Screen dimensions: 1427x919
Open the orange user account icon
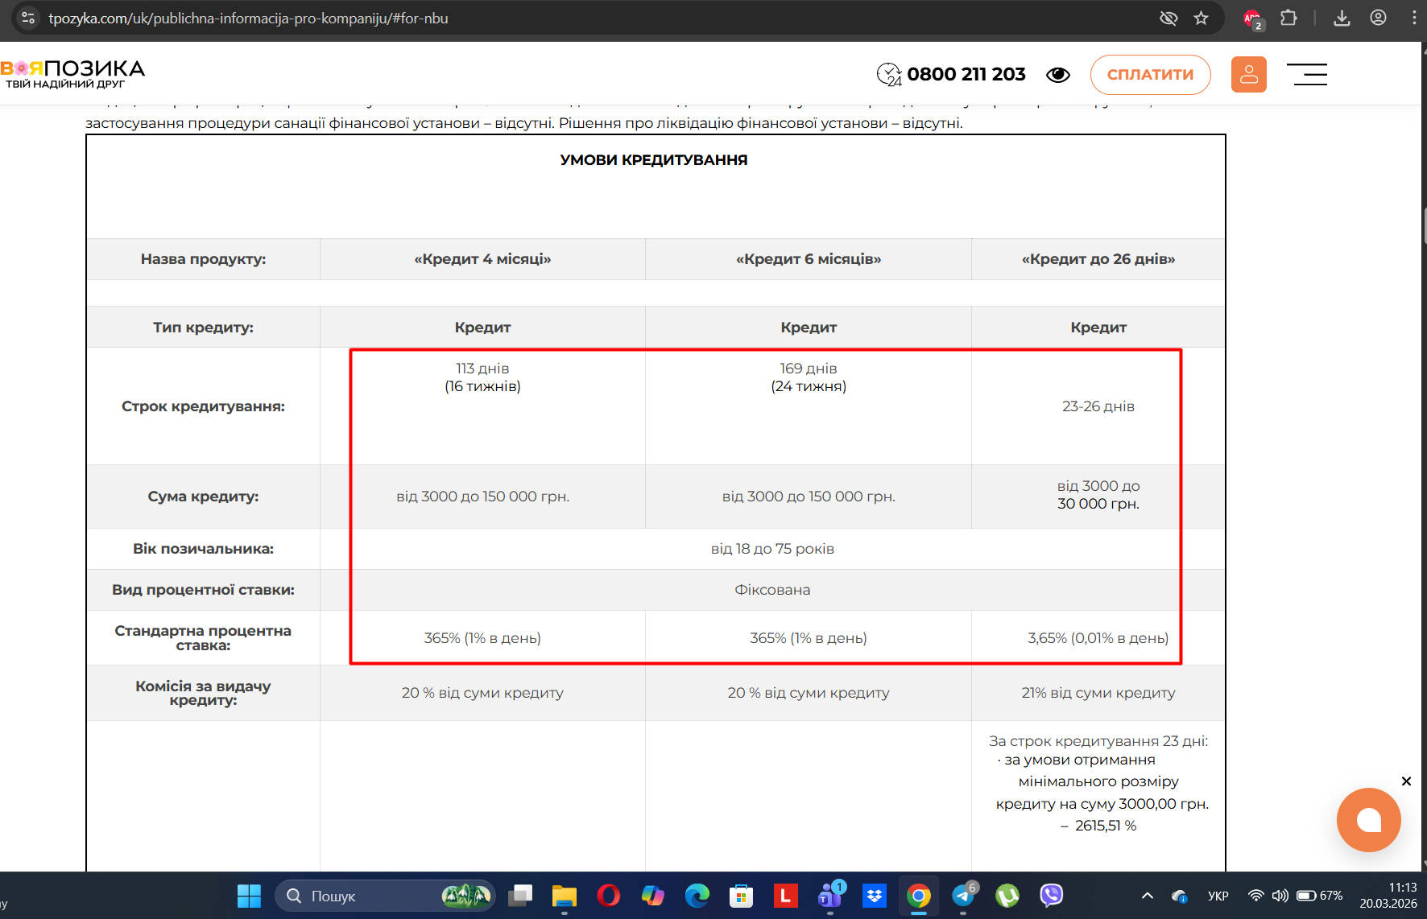[x=1248, y=74]
